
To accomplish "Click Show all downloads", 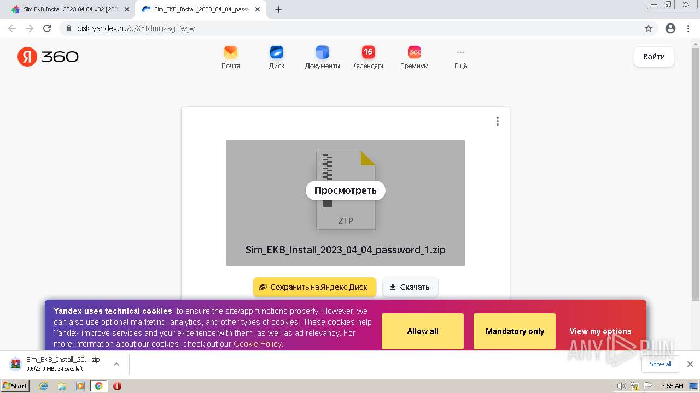I will [661, 364].
